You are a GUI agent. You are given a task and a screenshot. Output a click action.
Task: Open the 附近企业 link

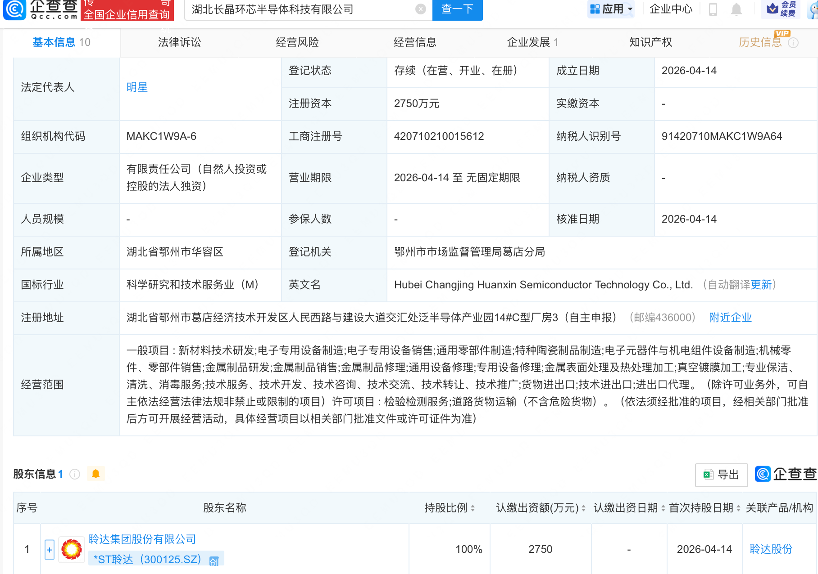pos(730,318)
